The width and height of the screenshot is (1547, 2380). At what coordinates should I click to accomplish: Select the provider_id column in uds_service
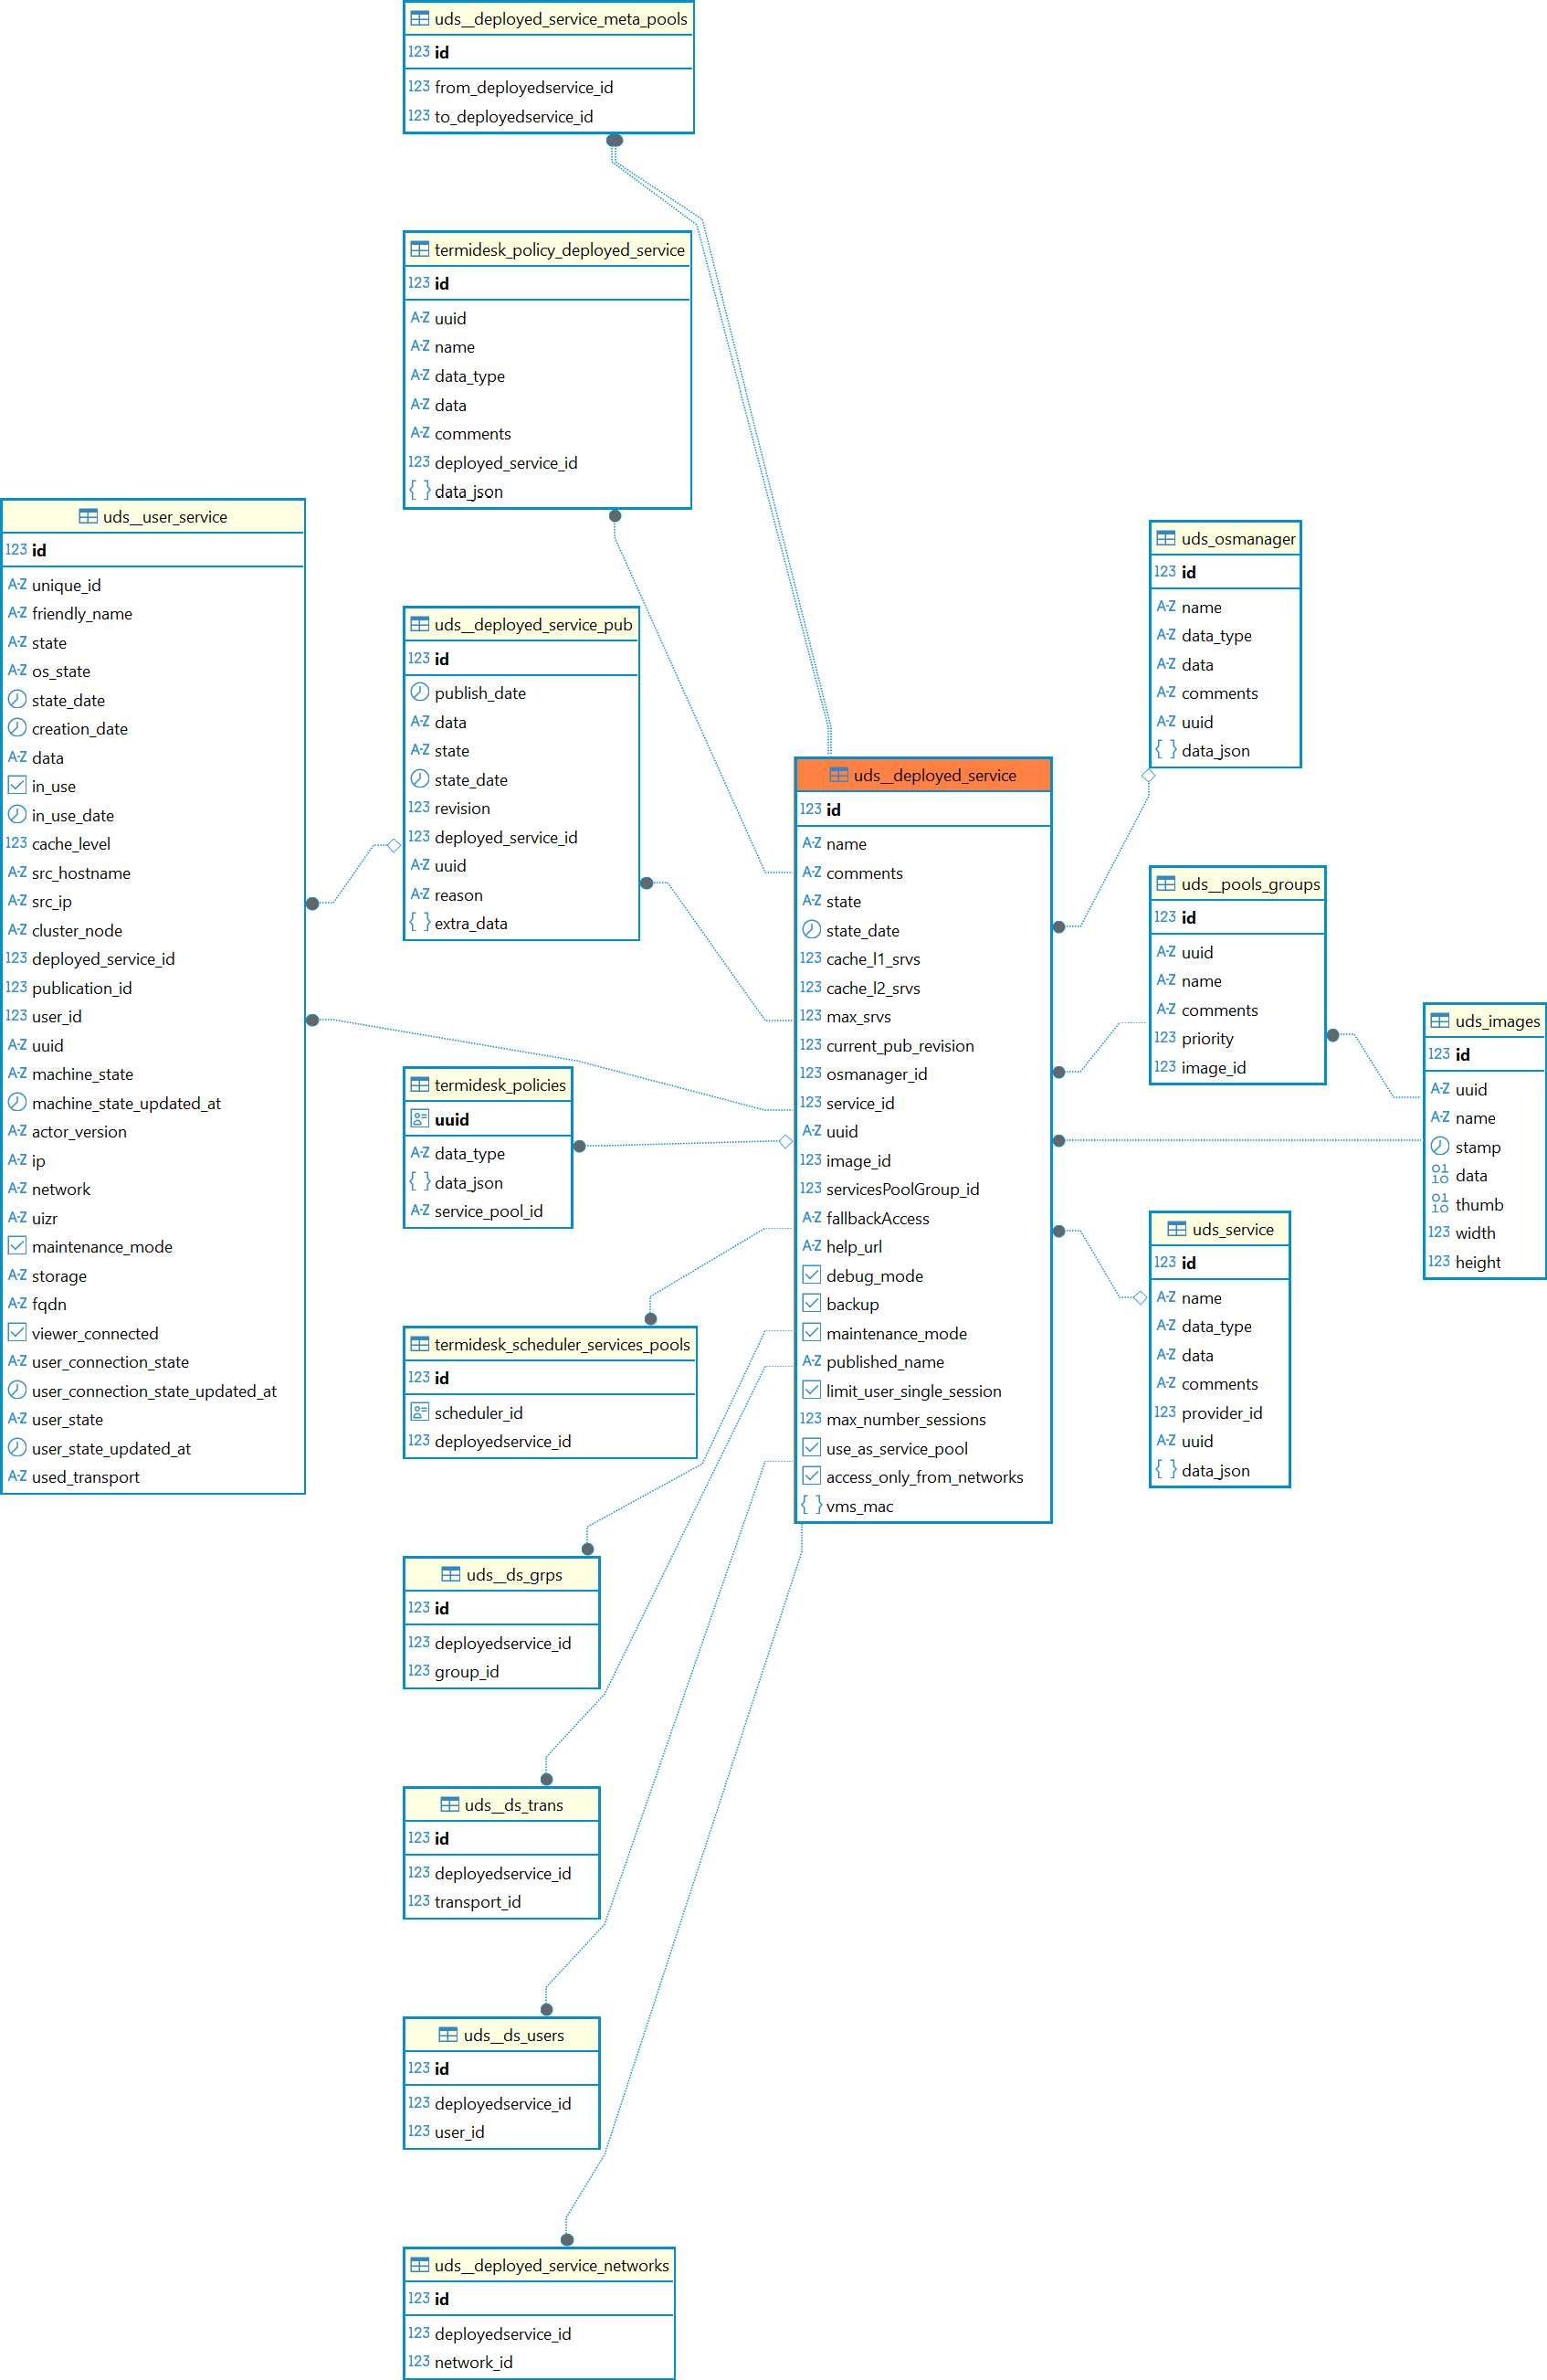[x=1221, y=1412]
